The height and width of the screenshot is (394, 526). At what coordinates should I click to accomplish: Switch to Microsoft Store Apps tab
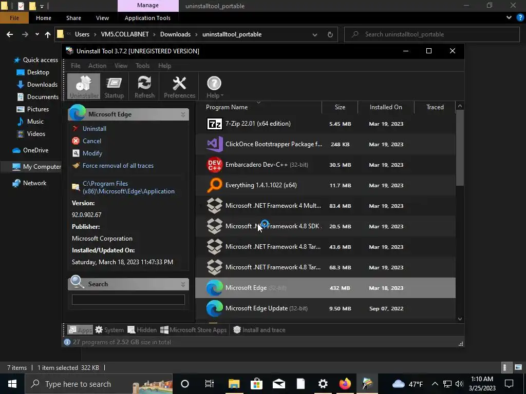coord(194,330)
